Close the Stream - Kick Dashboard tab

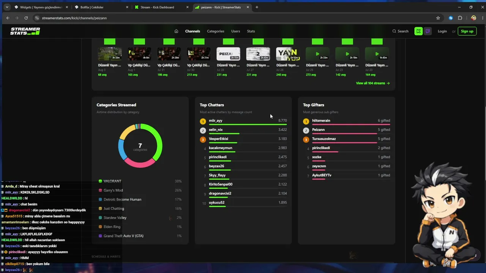tap(188, 7)
